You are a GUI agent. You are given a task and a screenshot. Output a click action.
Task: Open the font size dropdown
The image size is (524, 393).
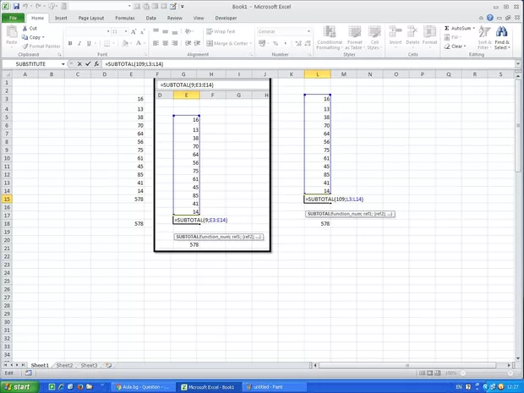pyautogui.click(x=126, y=31)
